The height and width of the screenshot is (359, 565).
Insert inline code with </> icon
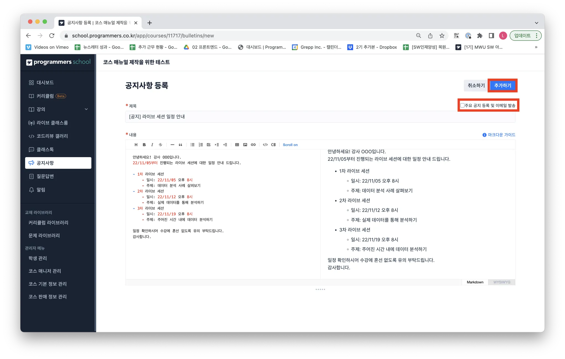tap(265, 145)
